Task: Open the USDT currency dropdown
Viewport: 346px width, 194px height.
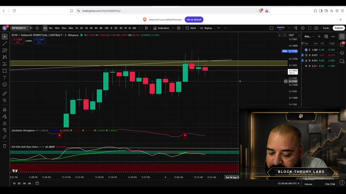Action: (294, 35)
